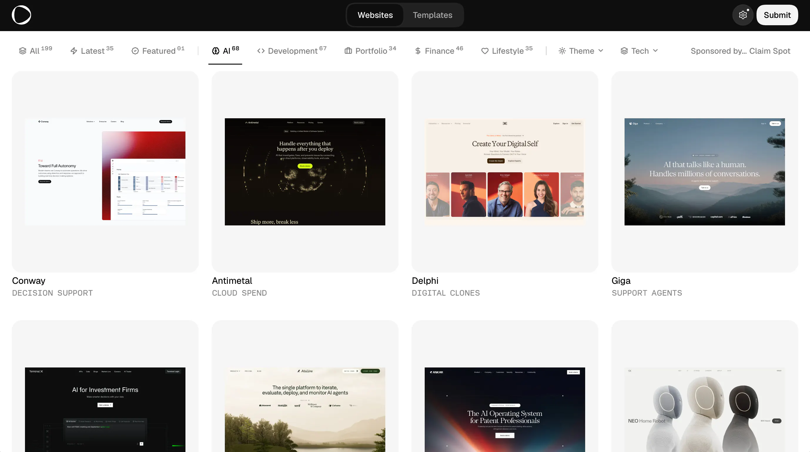Click the Sponsored by Claim Spot link
Viewport: 810px width, 452px height.
tap(740, 51)
